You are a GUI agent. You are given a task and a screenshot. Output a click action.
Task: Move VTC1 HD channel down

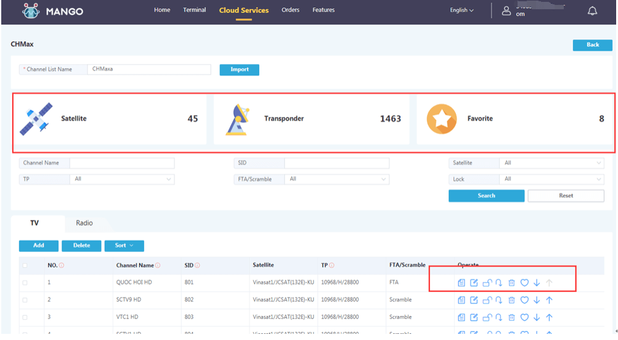click(x=537, y=317)
